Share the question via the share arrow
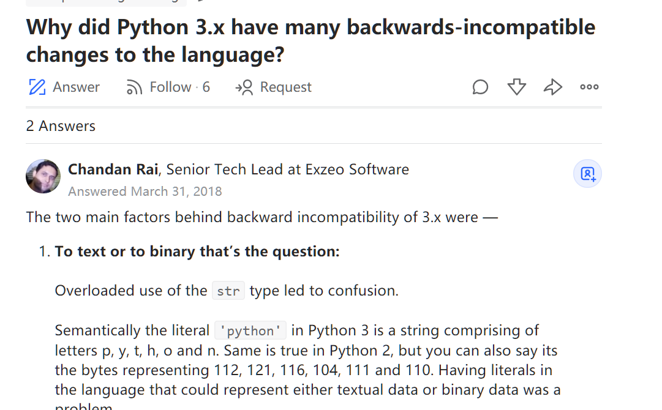This screenshot has height=410, width=662. 553,86
